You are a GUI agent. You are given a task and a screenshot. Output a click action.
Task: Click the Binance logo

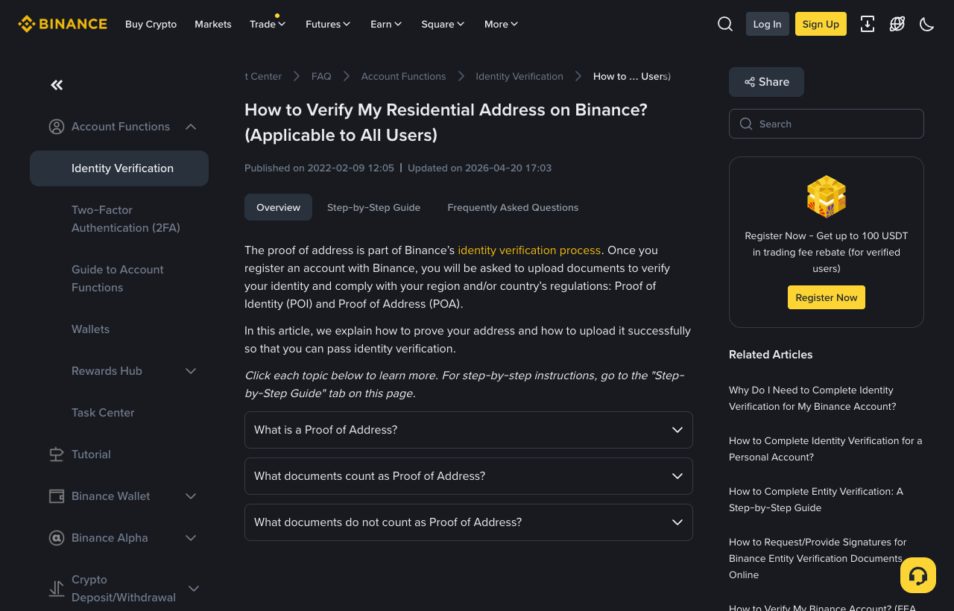tap(63, 24)
